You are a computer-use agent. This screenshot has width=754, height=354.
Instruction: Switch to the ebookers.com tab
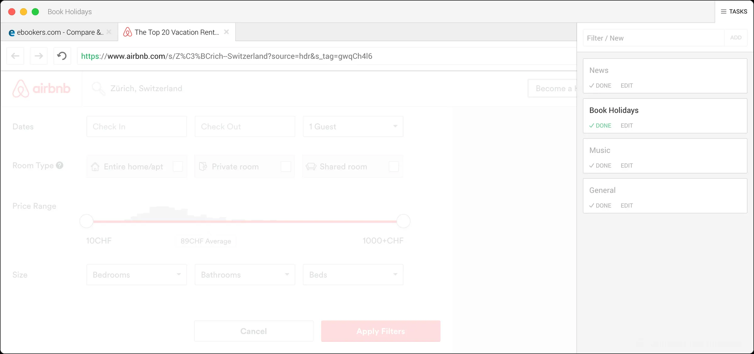tap(57, 32)
